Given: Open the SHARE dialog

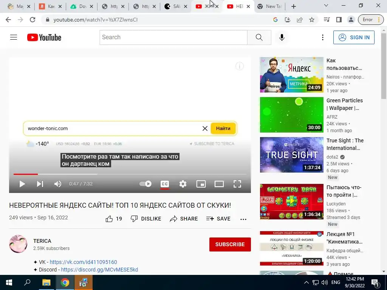Looking at the screenshot, I should 184,219.
